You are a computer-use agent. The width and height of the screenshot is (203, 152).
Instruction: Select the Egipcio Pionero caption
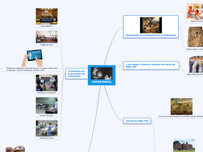click(x=197, y=21)
